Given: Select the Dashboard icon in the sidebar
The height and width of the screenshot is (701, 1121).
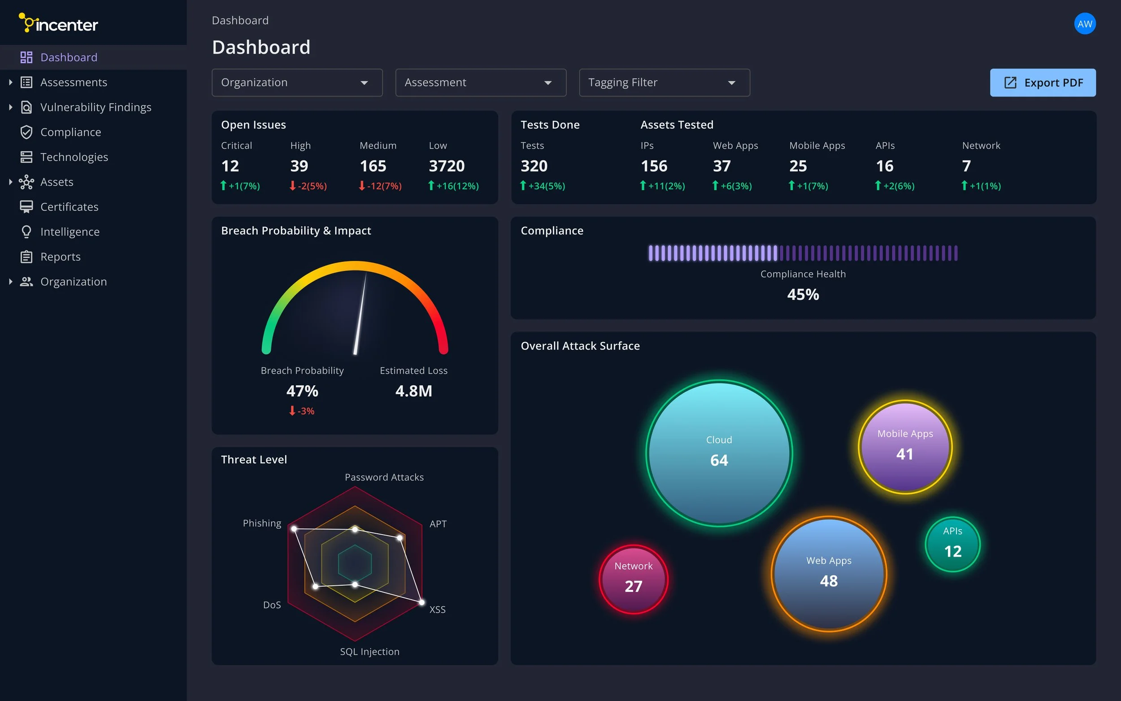Looking at the screenshot, I should (26, 57).
